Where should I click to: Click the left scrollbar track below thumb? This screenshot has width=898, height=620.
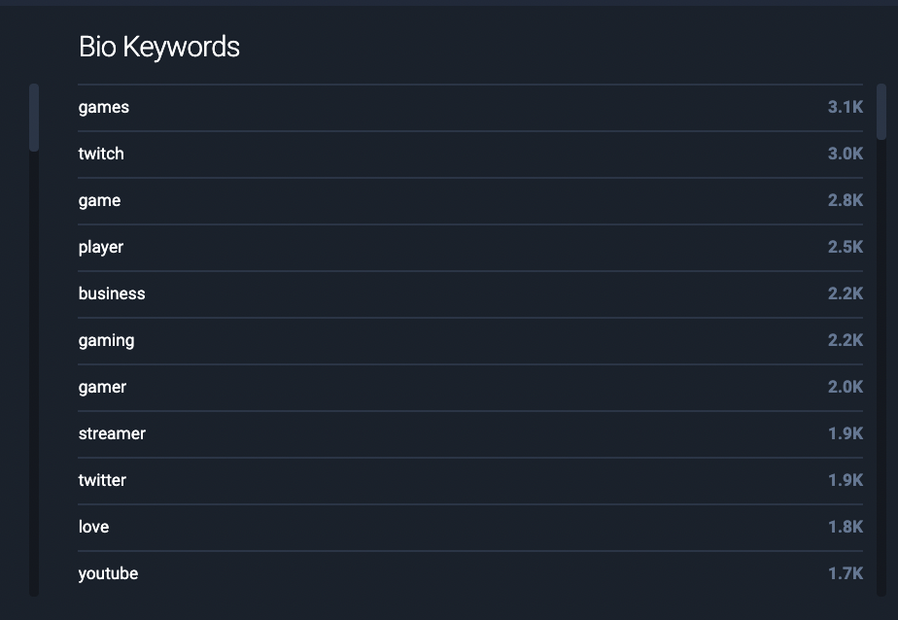tap(34, 374)
